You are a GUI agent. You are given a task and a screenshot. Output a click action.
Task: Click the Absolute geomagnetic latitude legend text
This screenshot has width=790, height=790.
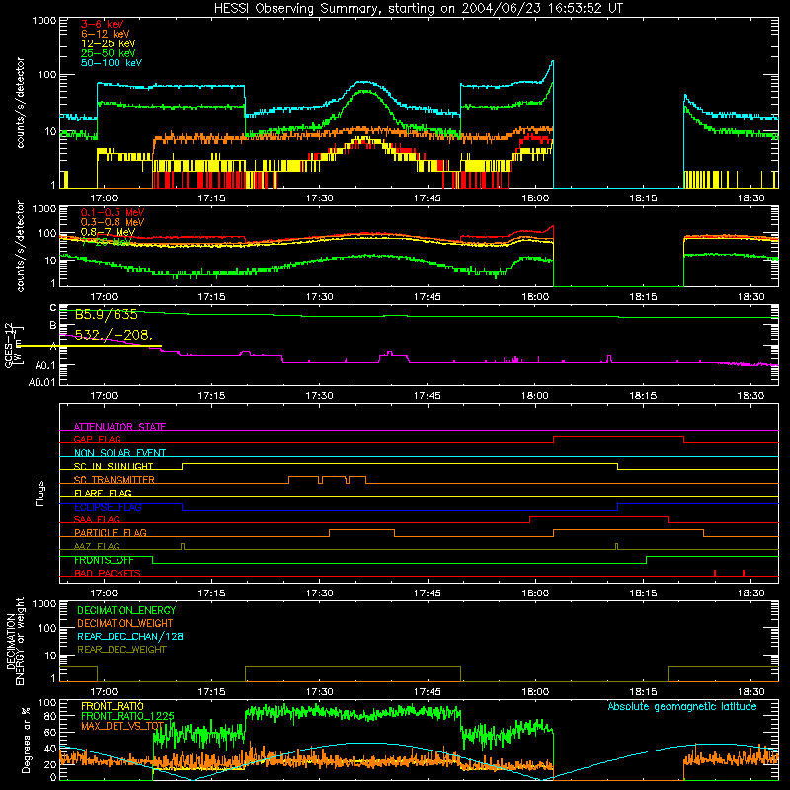pyautogui.click(x=682, y=706)
